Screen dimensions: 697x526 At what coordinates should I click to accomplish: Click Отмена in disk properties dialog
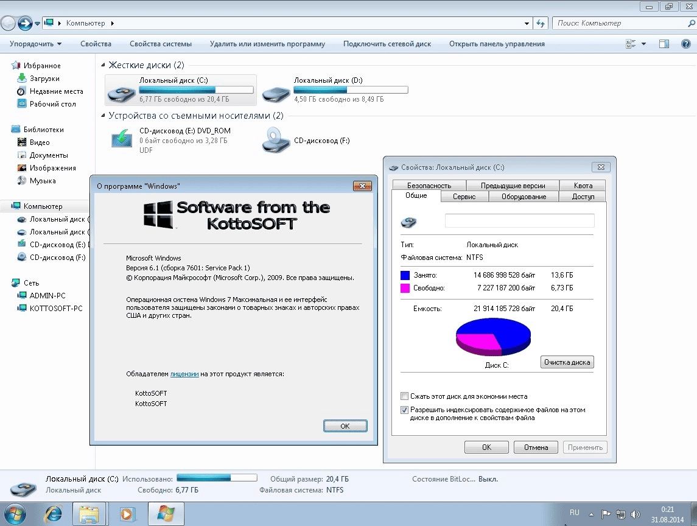point(536,447)
